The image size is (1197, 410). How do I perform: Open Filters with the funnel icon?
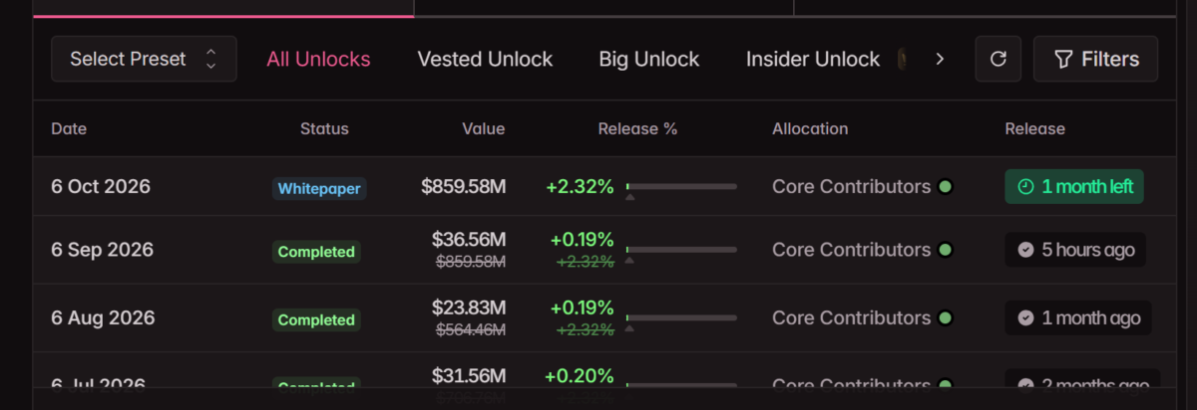pyautogui.click(x=1095, y=59)
